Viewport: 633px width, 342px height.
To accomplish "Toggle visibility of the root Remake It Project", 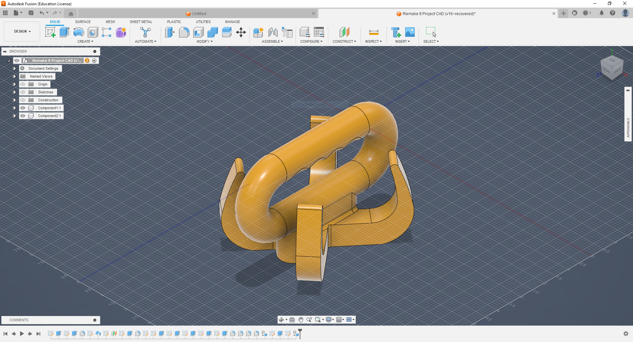I will coord(17,61).
